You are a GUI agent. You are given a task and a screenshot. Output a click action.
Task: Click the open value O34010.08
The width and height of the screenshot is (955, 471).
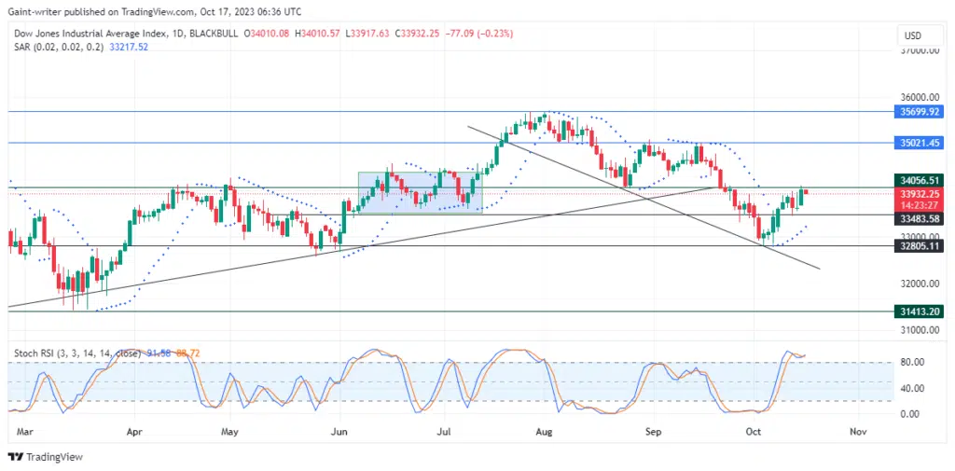coord(268,35)
